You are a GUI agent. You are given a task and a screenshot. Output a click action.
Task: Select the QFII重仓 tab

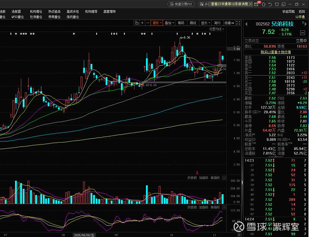click(17, 17)
